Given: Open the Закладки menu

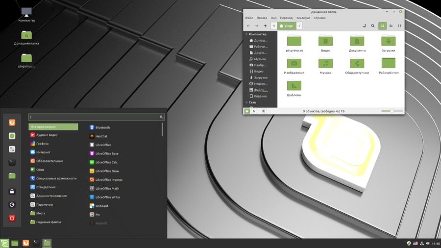Looking at the screenshot, I should coord(303,18).
